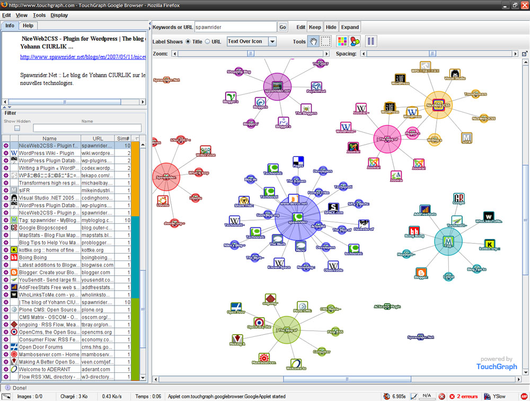Sort the table by Name column
This screenshot has height=401, width=530.
point(50,138)
